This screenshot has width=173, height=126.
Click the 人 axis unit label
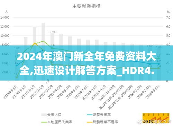(6, 12)
